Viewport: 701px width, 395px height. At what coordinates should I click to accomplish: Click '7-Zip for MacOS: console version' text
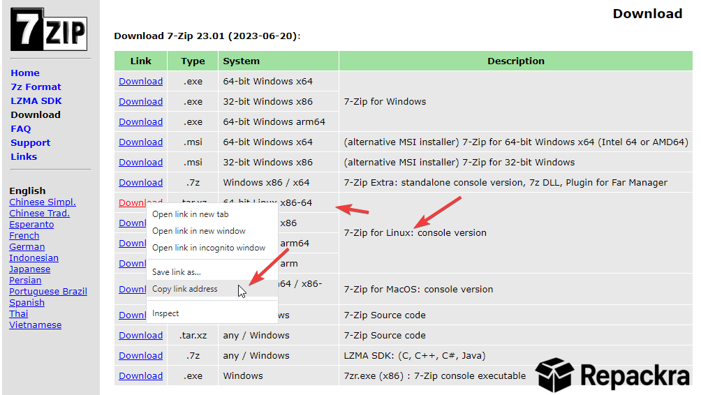click(418, 289)
